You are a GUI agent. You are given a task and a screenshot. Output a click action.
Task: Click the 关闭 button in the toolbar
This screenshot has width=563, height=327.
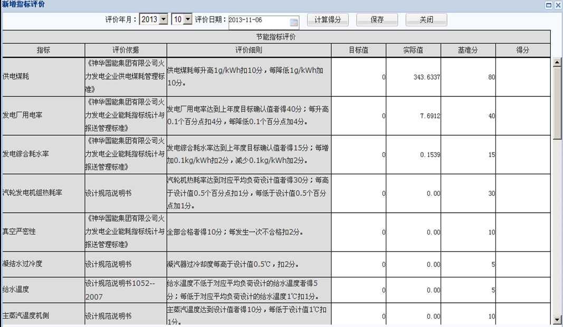point(426,20)
